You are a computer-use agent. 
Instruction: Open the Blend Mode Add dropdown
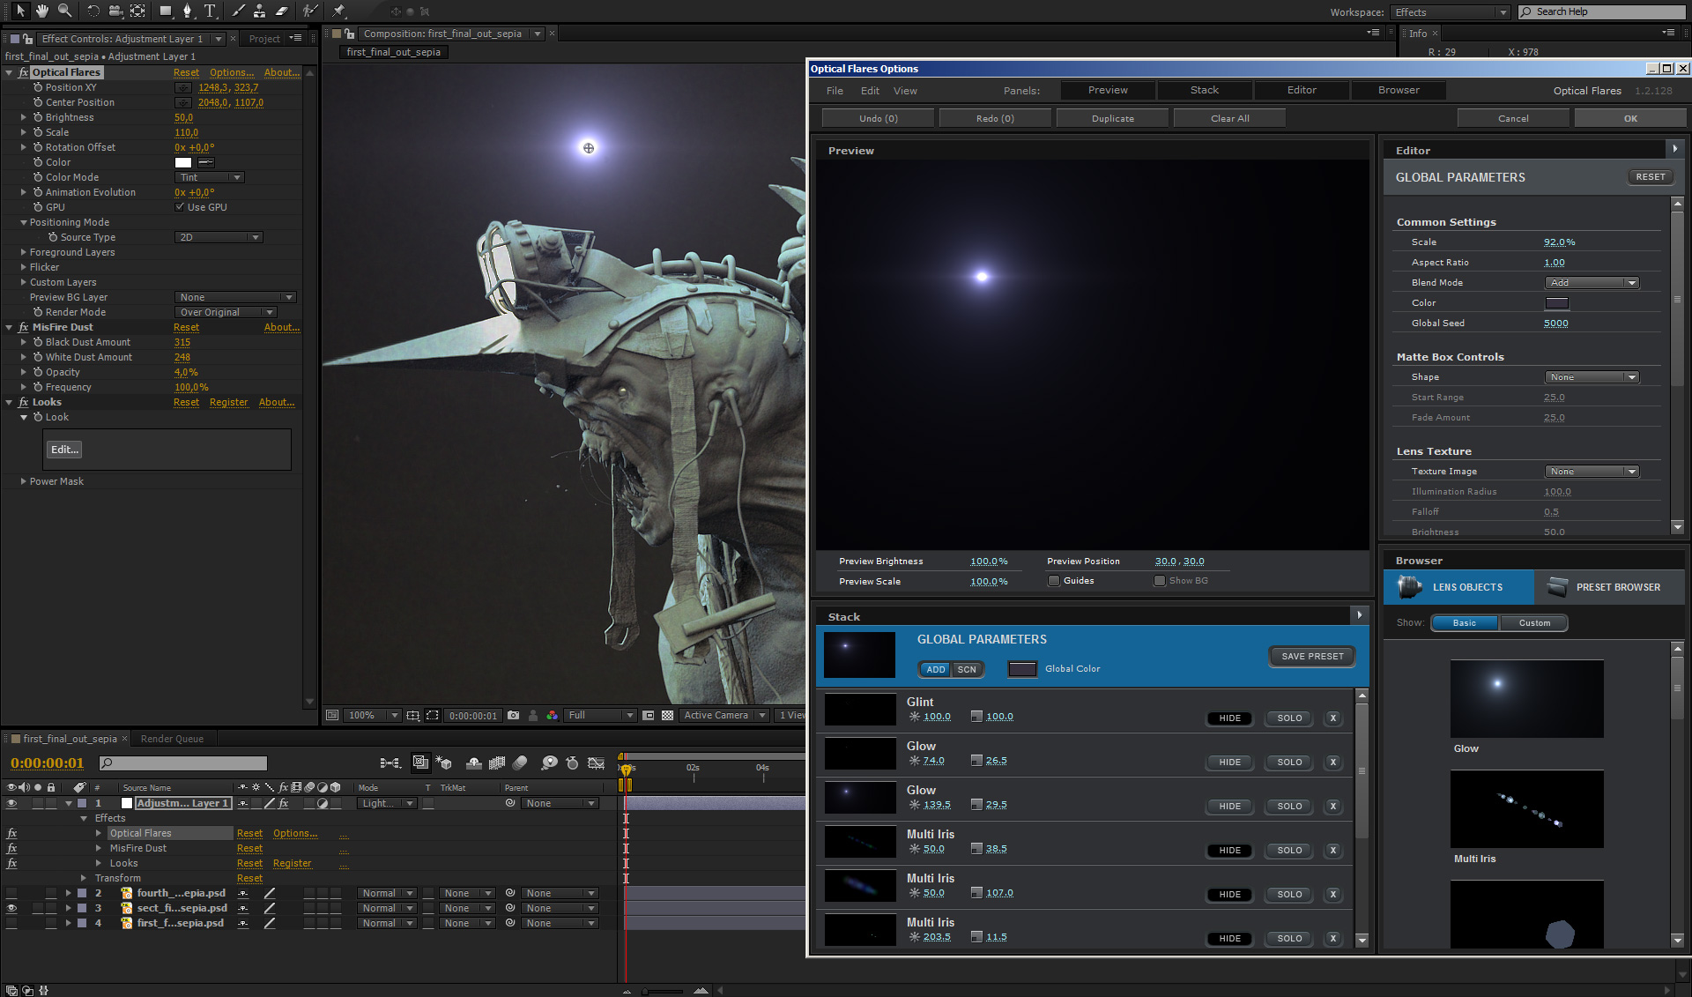coord(1592,283)
